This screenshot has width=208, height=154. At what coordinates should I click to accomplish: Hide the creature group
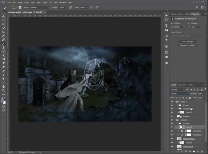pyautogui.click(x=172, y=102)
